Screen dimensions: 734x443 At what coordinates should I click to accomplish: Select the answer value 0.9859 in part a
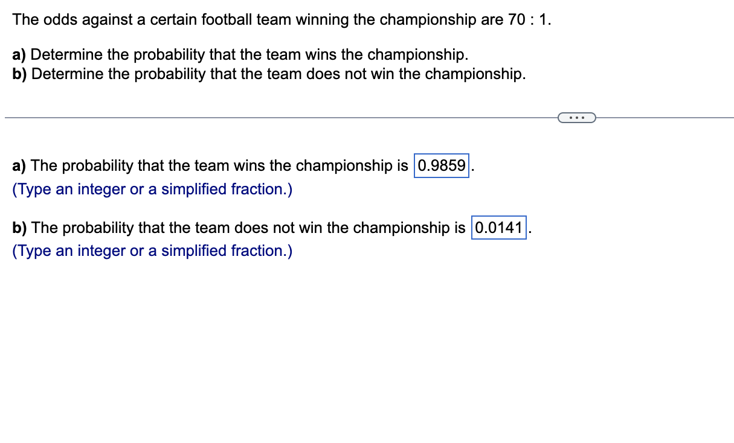(x=441, y=166)
